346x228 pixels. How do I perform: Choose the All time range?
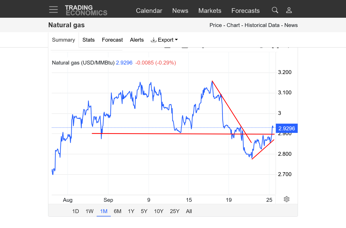pyautogui.click(x=189, y=211)
